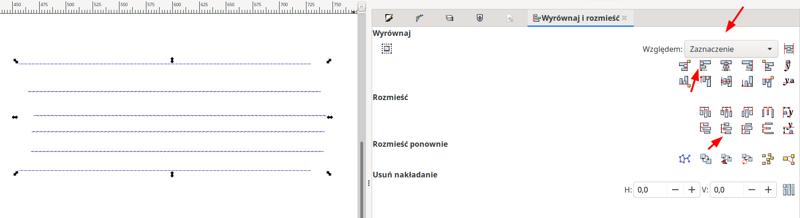Switch to the Layers panel tab

pyautogui.click(x=450, y=18)
